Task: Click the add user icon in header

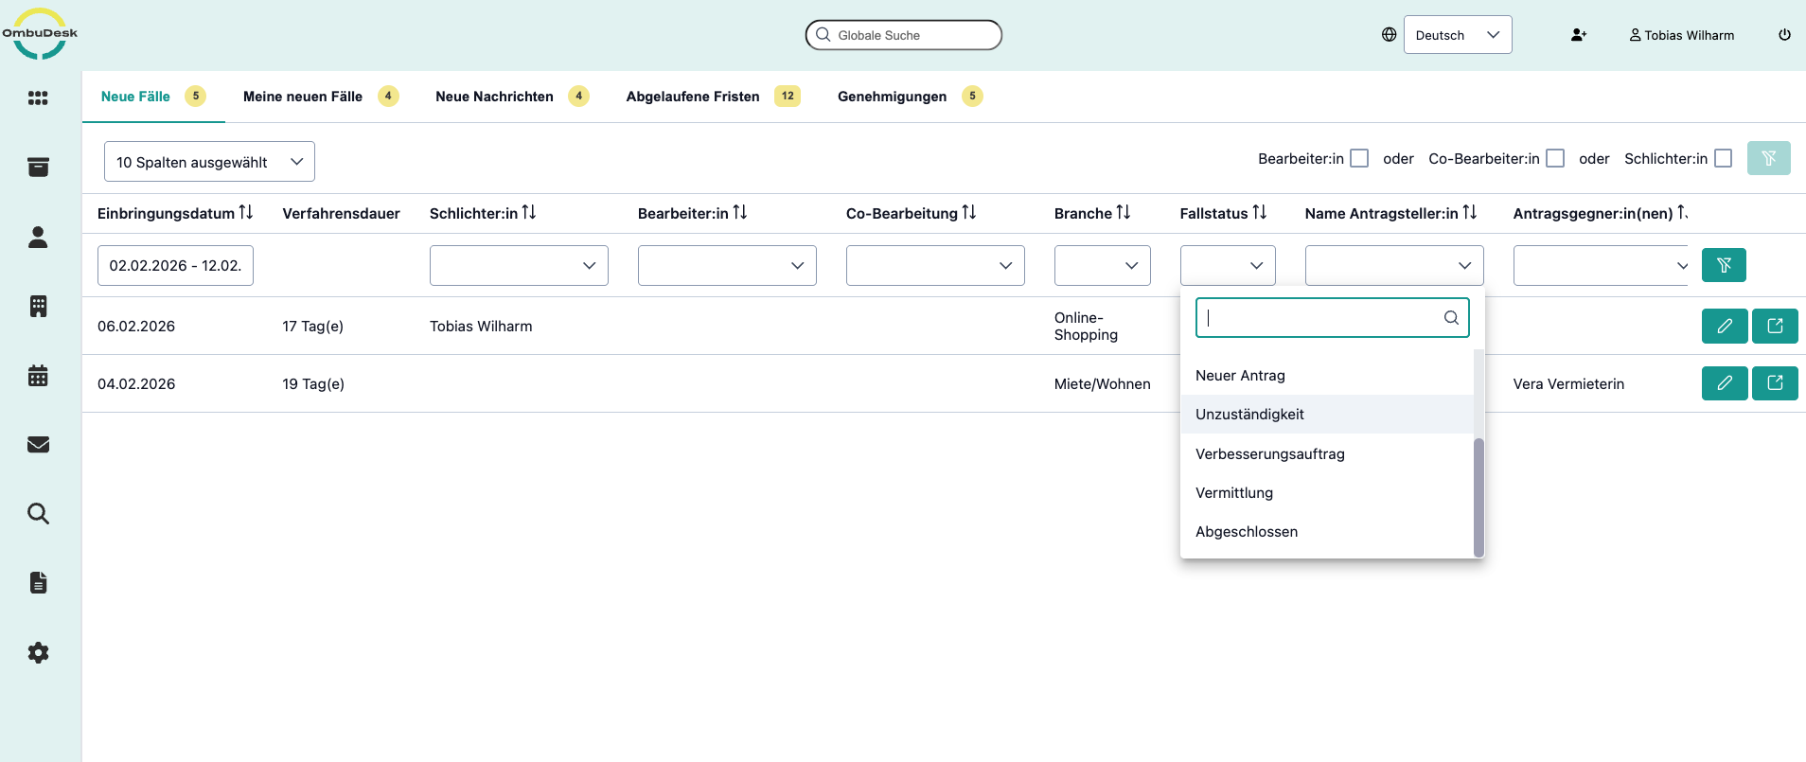Action: click(x=1578, y=35)
